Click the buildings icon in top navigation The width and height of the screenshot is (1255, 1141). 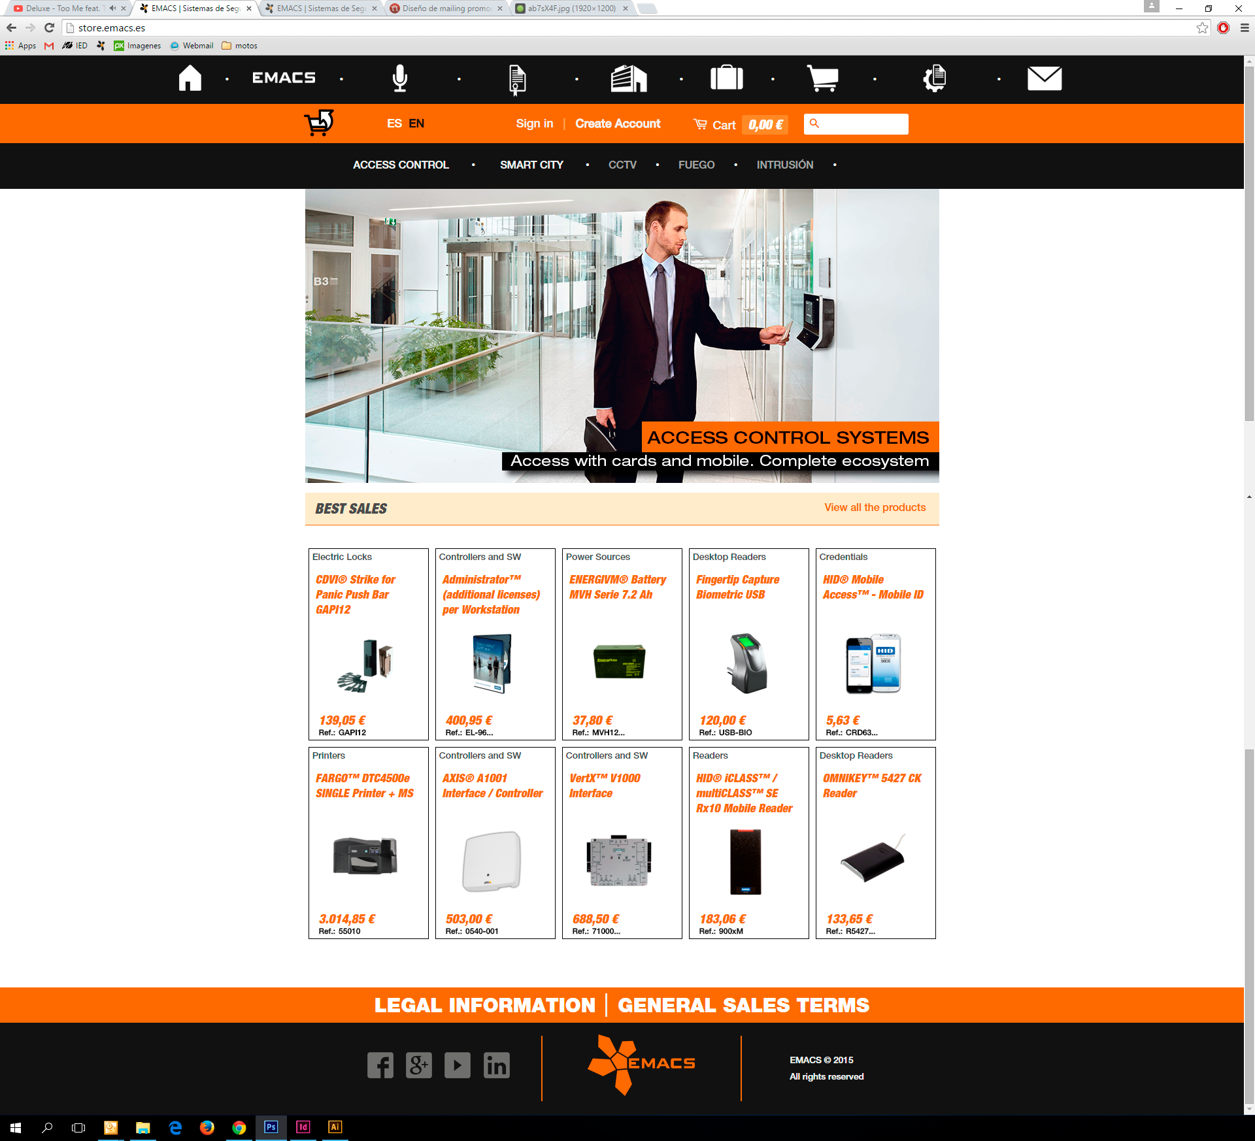(x=629, y=78)
